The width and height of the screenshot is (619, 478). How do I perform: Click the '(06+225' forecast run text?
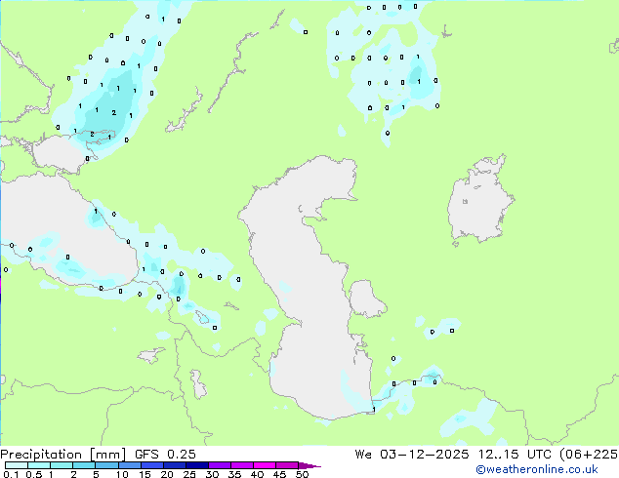[589, 455]
